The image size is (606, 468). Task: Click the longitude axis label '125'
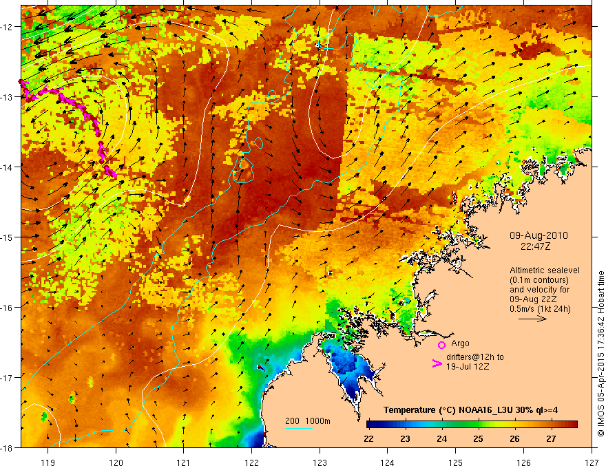pos(456,462)
